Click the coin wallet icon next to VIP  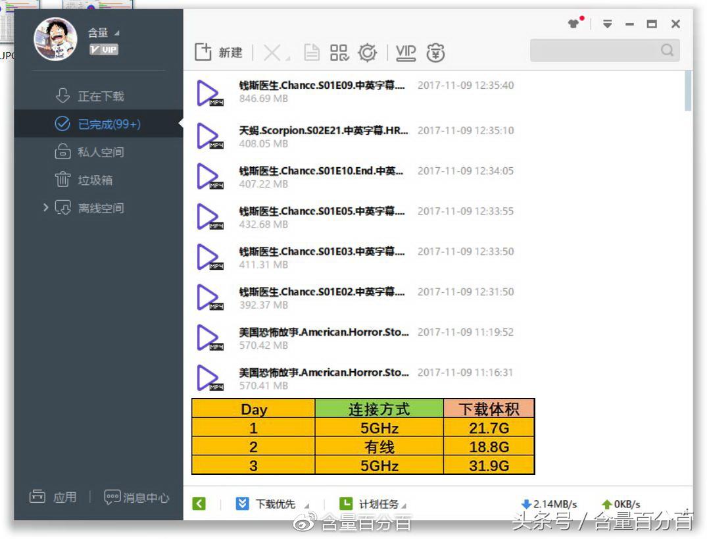(435, 52)
